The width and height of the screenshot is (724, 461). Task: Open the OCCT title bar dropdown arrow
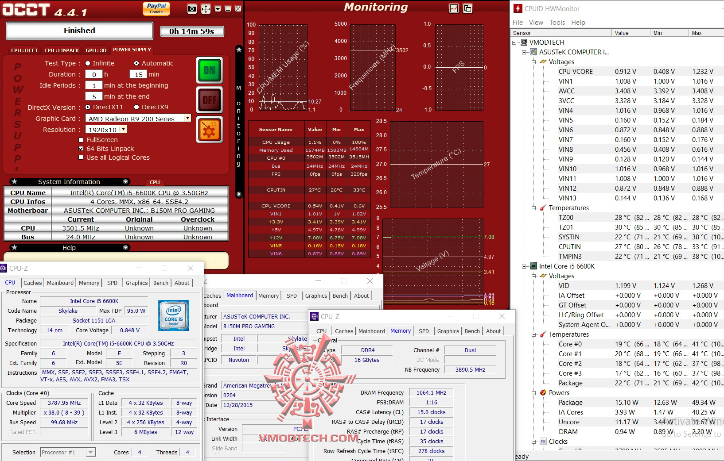click(x=218, y=8)
